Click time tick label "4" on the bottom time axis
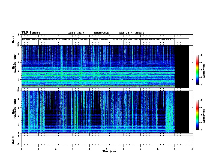Image resolution: width=216 pixels, height=167 pixels. pos(90,149)
